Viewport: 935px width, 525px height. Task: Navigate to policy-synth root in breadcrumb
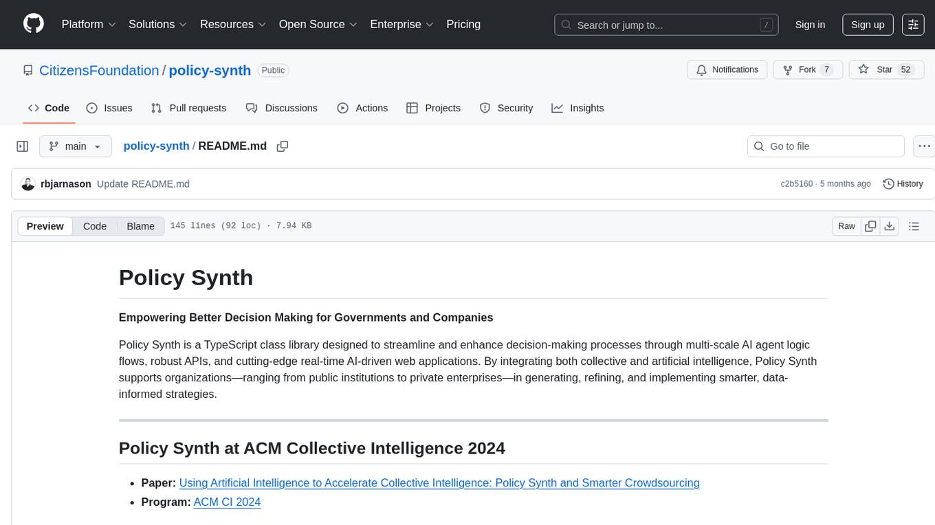tap(156, 146)
